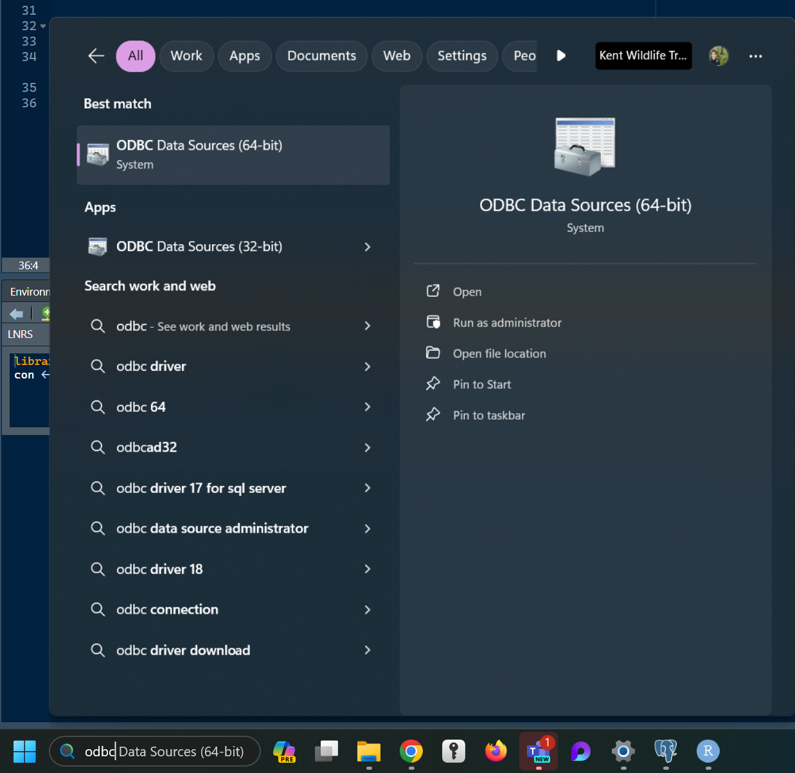
Task: Show more filter tabs arrow
Action: click(x=561, y=56)
